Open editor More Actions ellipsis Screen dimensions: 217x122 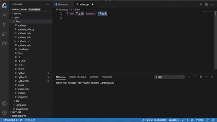[x=212, y=4]
